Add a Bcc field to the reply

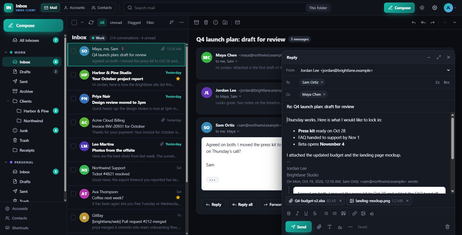[447, 82]
